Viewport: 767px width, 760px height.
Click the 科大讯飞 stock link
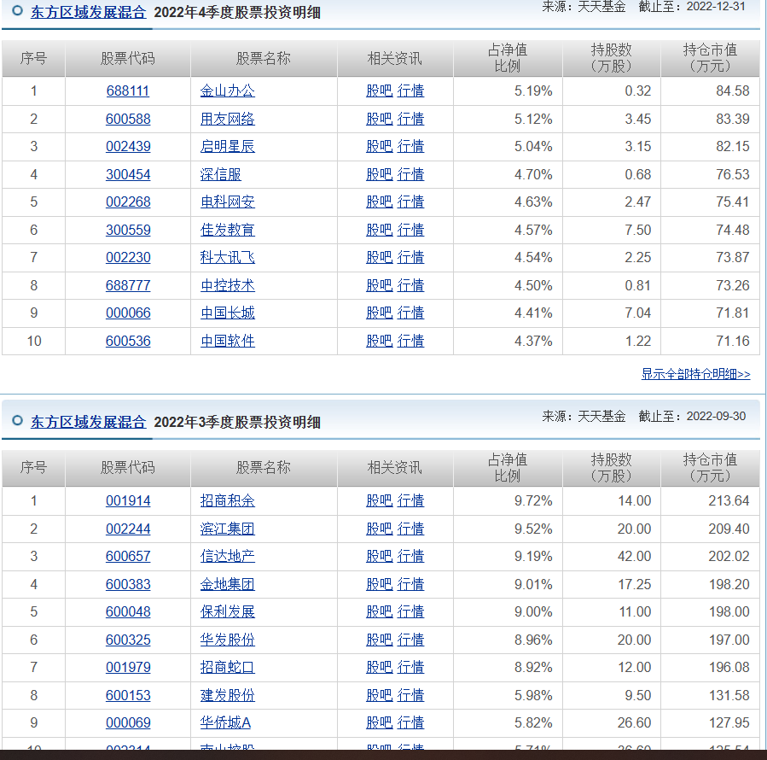[228, 258]
